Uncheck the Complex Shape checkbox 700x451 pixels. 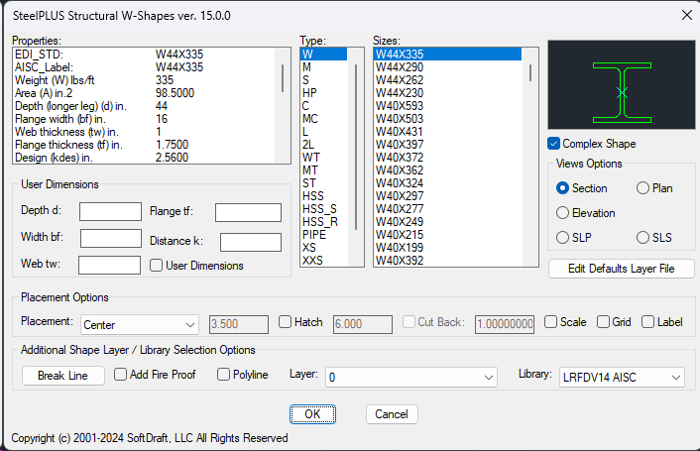(x=553, y=144)
